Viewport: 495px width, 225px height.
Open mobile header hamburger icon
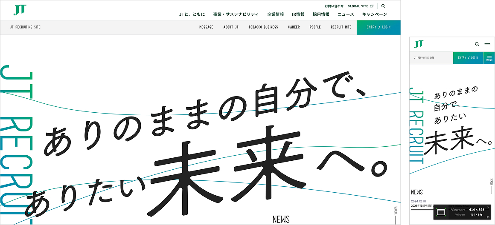(x=487, y=44)
